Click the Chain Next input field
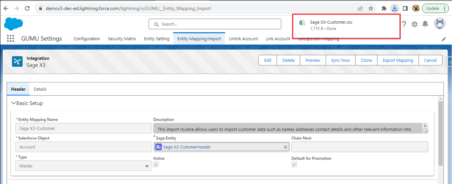 tap(359, 147)
